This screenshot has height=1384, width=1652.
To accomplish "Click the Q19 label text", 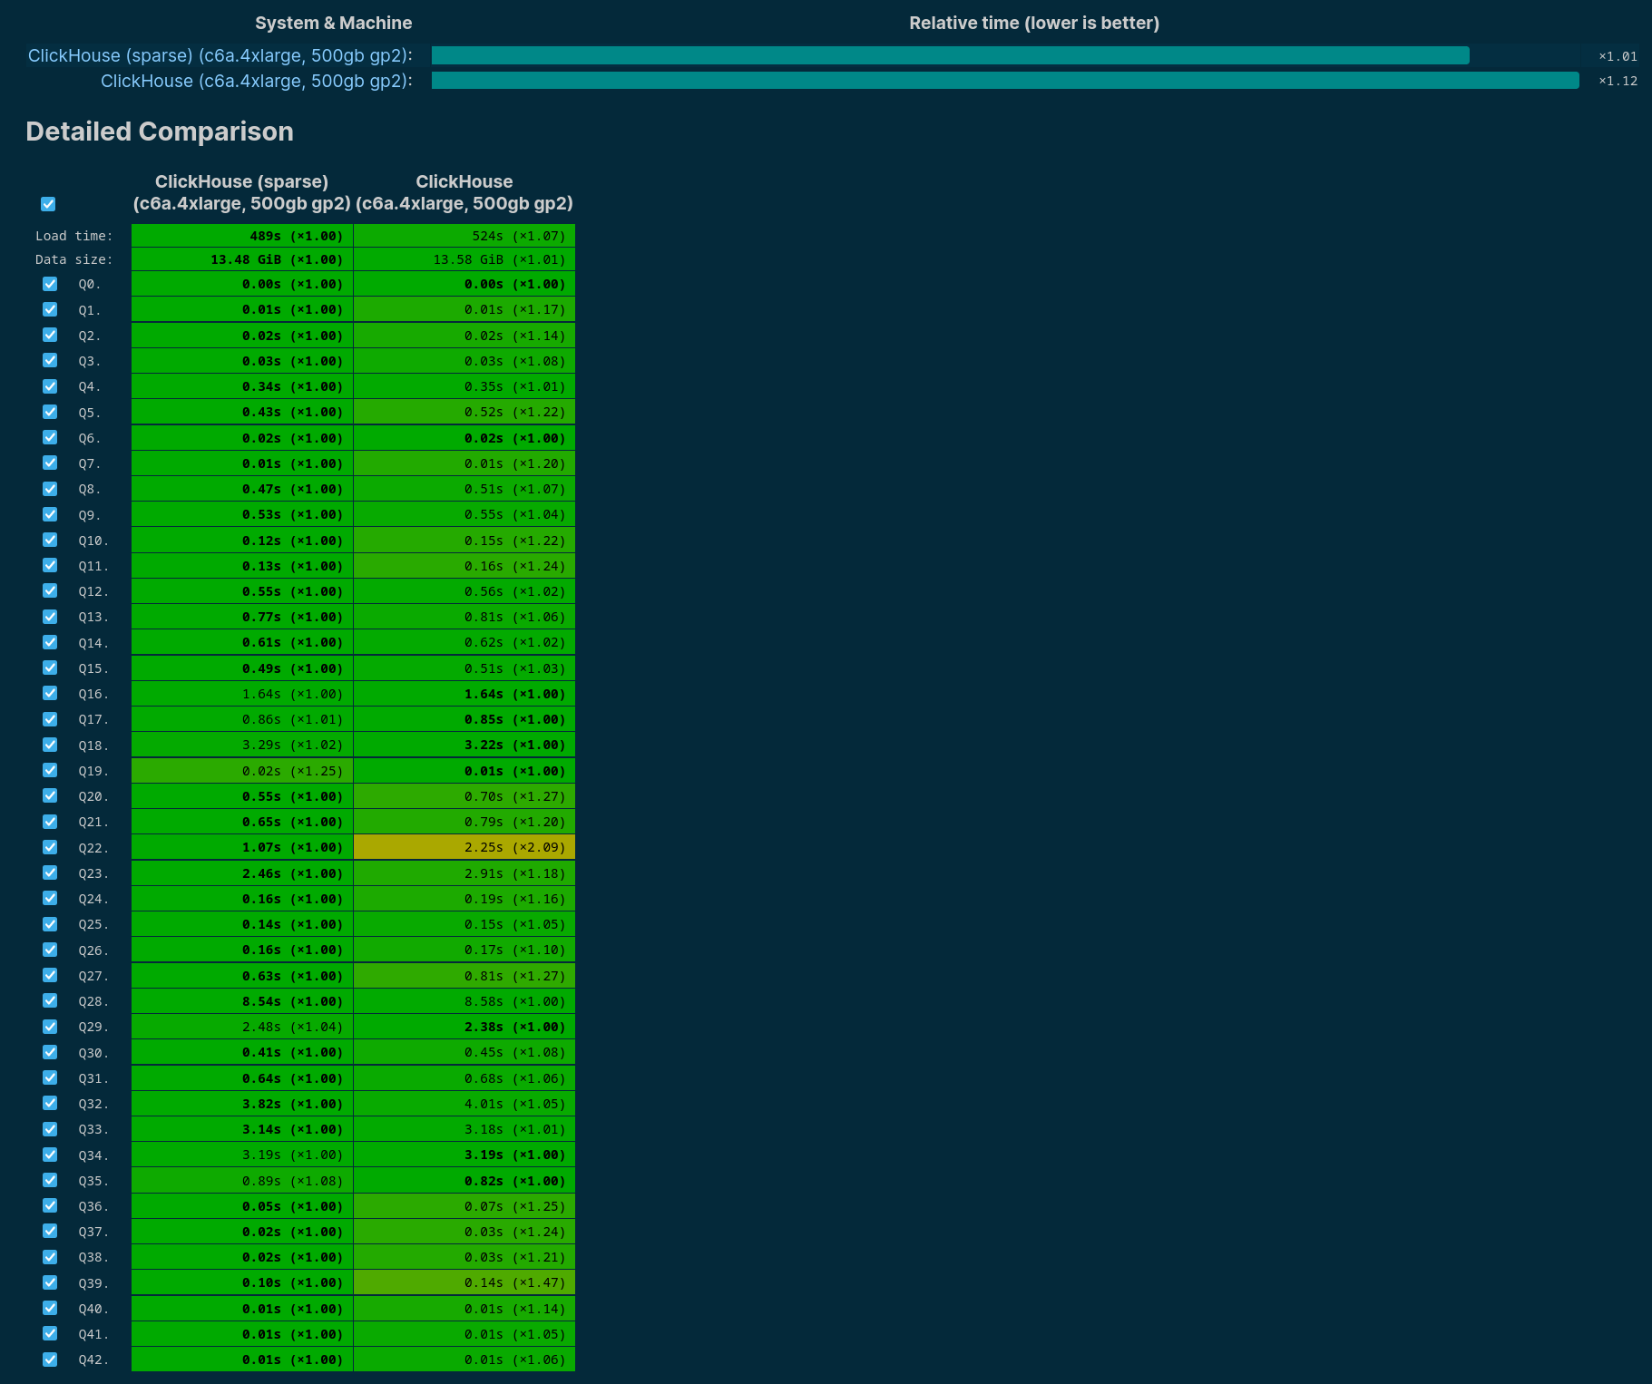I will click(93, 771).
